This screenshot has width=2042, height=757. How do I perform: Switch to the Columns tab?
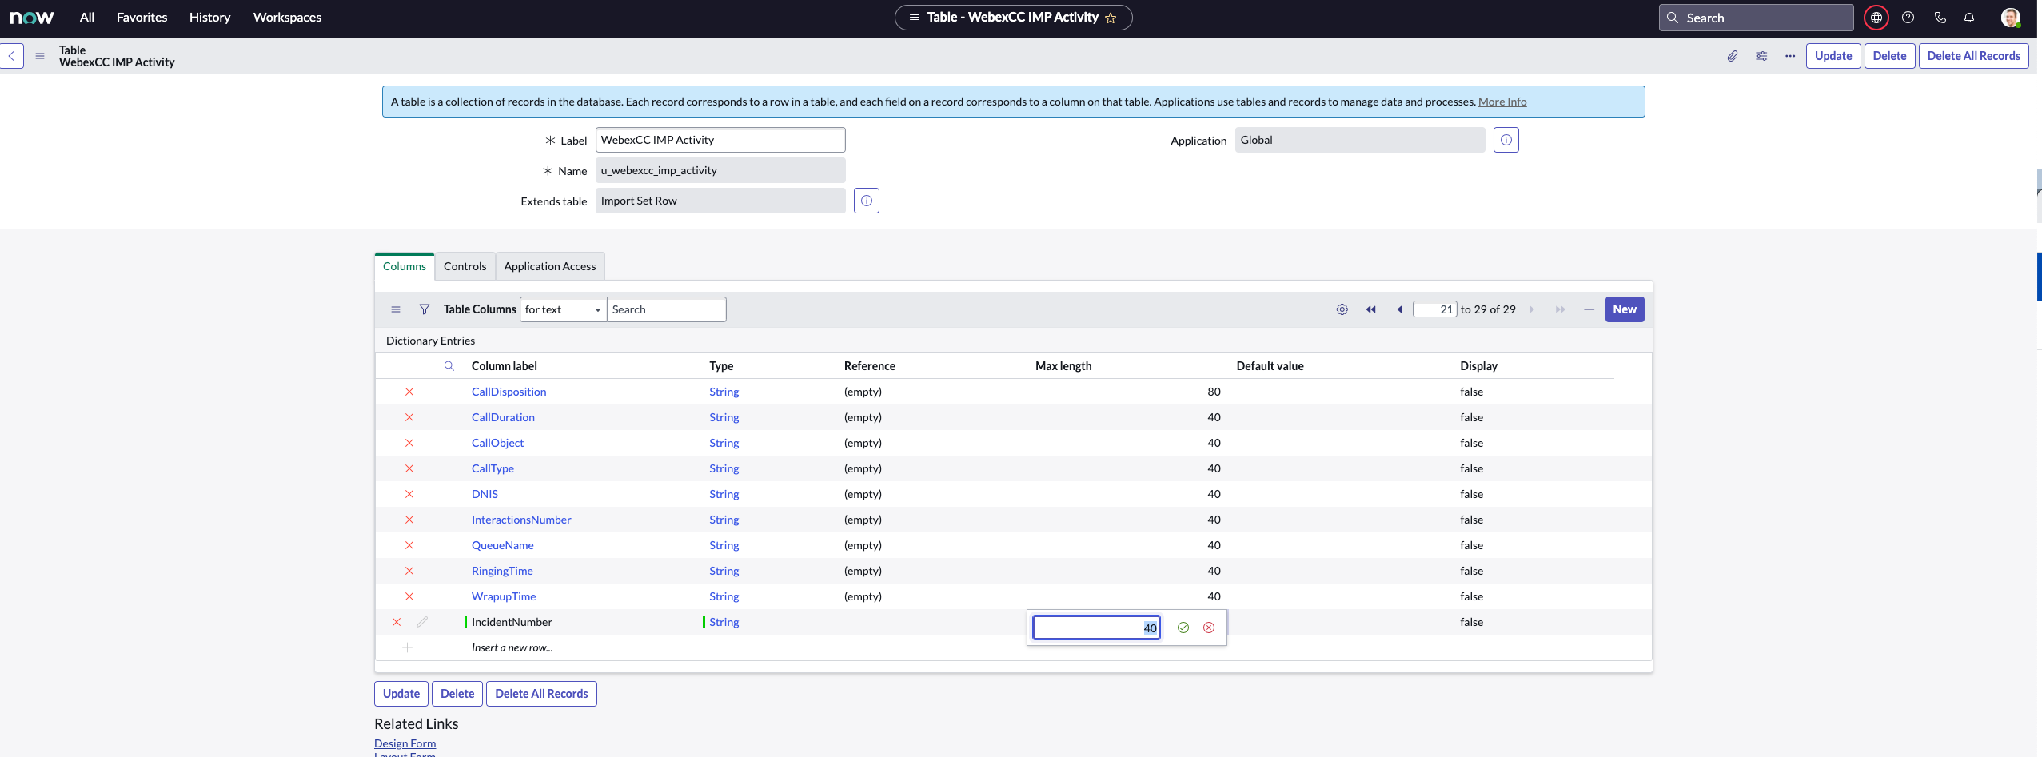[405, 266]
